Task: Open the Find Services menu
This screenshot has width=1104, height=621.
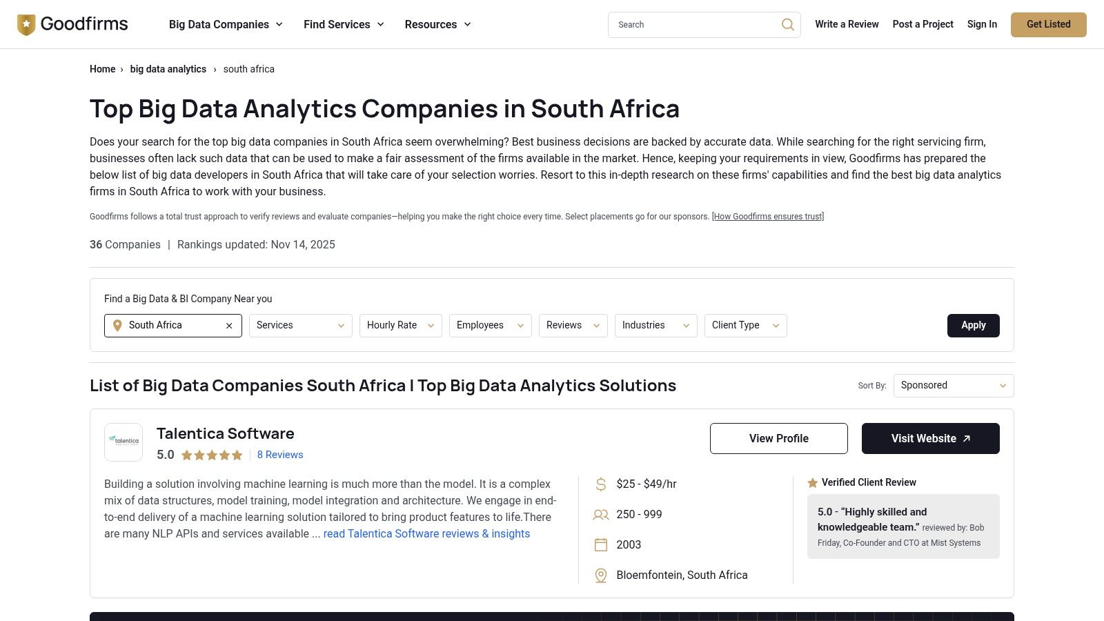Action: 344,25
